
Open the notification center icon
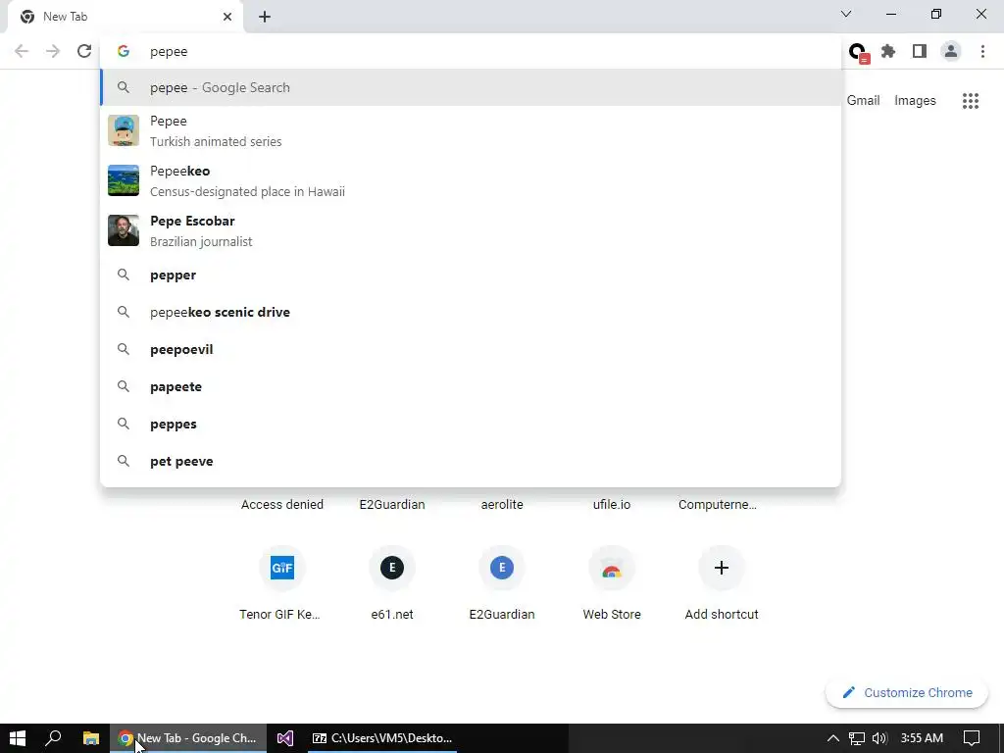(x=972, y=738)
